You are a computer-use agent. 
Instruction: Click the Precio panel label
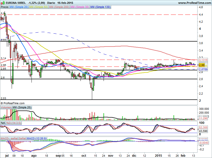point(5,7)
